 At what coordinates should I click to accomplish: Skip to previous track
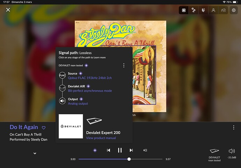tap(109, 150)
